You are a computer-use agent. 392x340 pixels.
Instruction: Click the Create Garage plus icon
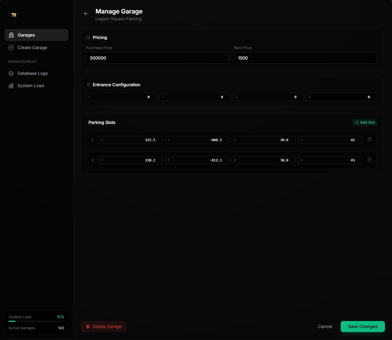tap(11, 48)
